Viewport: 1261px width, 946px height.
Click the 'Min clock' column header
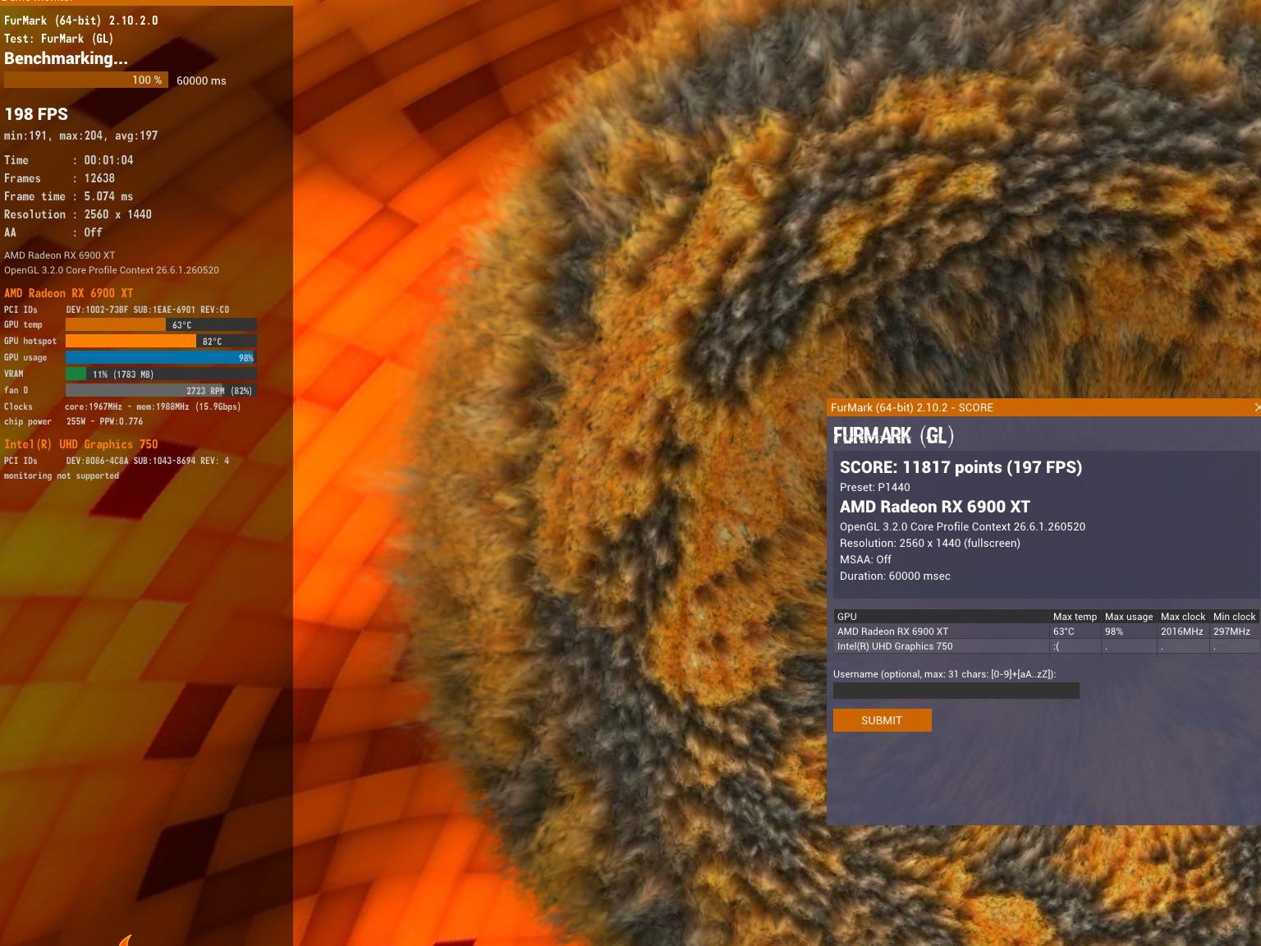(1235, 617)
